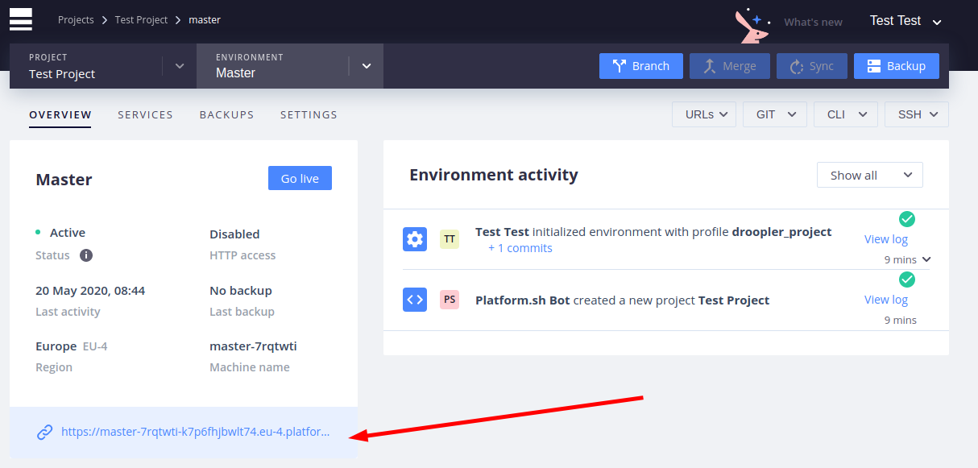Open the CLI dropdown
The height and width of the screenshot is (468, 978).
tap(846, 114)
